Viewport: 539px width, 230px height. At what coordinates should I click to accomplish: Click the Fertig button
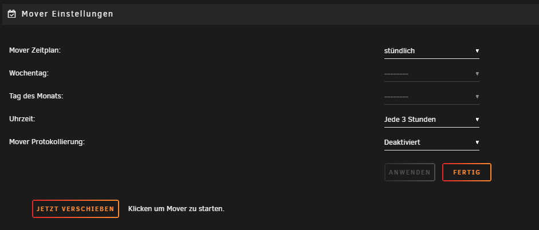tap(467, 172)
